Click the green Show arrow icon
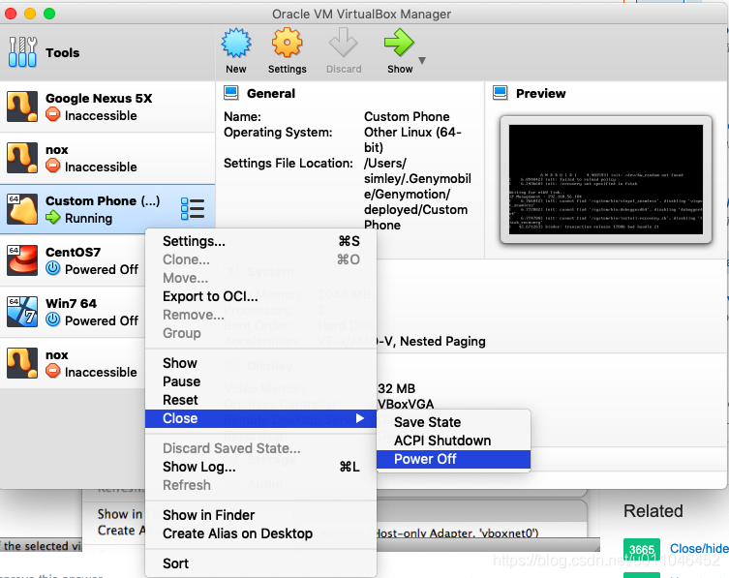This screenshot has height=578, width=729. [399, 43]
